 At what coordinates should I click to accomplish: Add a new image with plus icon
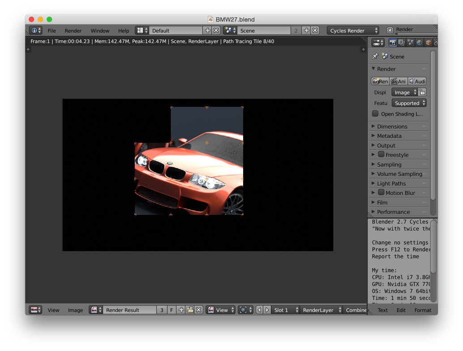181,310
